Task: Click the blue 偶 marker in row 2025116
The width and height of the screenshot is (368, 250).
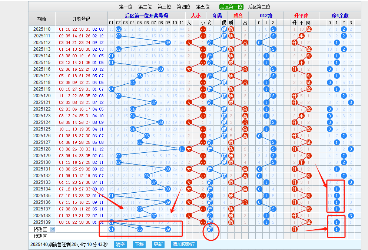Action: [x=224, y=69]
